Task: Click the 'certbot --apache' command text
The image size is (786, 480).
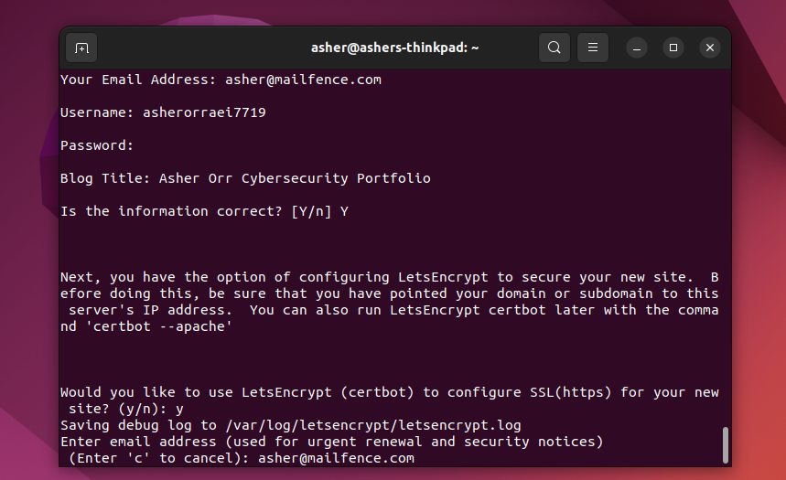Action: (159, 326)
